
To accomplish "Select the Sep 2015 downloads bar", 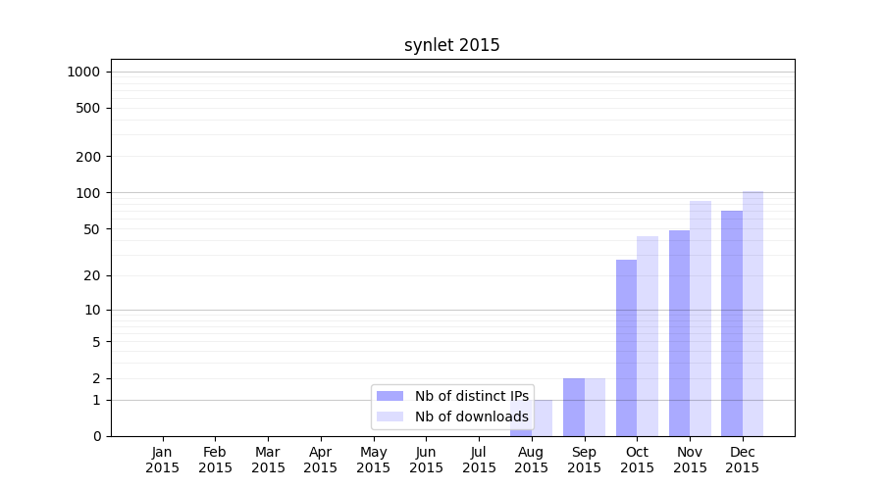I will (595, 407).
